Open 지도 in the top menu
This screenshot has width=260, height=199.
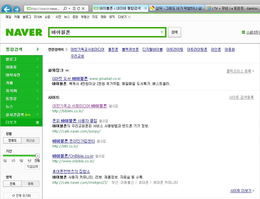pos(95,17)
